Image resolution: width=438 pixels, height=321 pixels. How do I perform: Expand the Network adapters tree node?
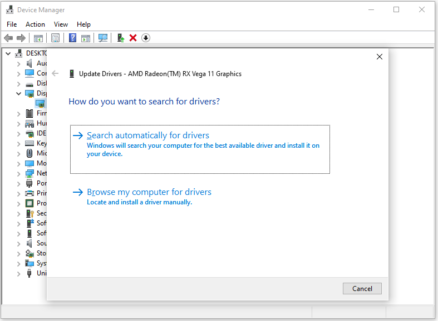(x=19, y=173)
